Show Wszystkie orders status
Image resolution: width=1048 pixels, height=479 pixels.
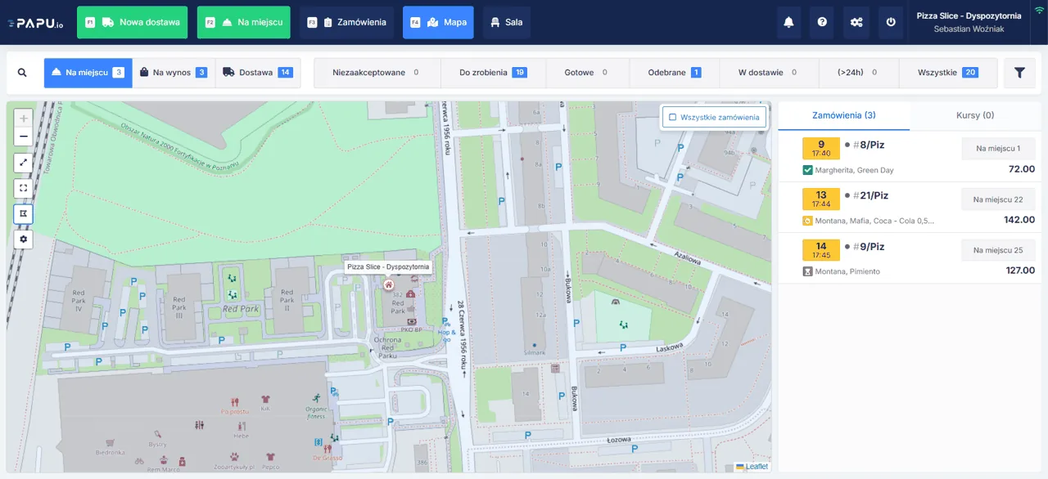tap(947, 73)
